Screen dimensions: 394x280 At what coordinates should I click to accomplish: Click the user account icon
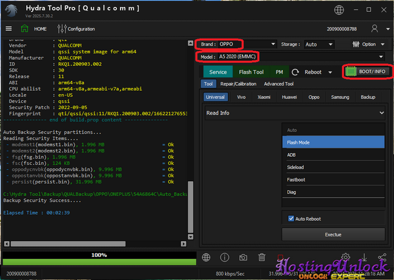(x=375, y=29)
